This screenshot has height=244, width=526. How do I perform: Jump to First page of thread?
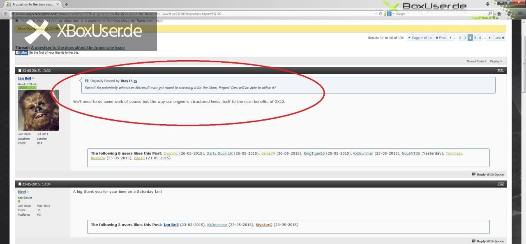[x=441, y=37]
